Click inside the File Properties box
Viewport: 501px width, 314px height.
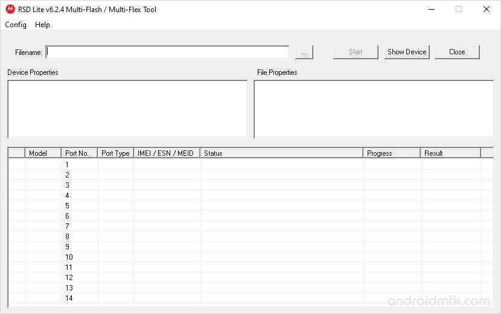(x=374, y=109)
